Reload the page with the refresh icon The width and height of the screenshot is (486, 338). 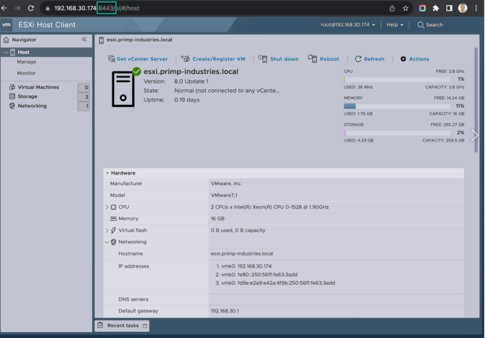(x=31, y=8)
